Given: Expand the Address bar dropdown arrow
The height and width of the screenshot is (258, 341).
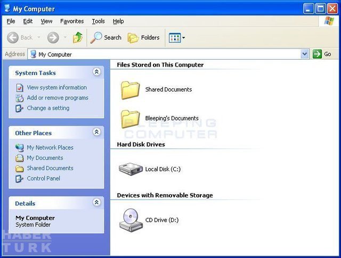Looking at the screenshot, I should tap(305, 54).
